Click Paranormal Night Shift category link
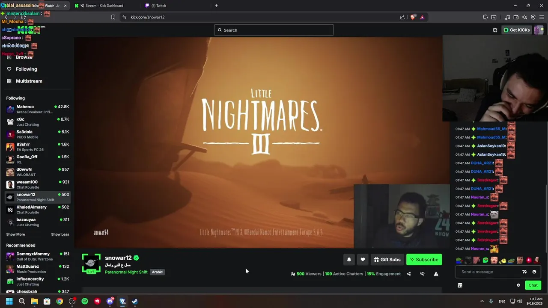The height and width of the screenshot is (308, 548). 126,272
